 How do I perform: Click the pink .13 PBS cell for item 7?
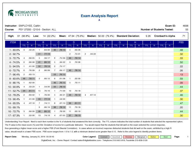click(182, 74)
